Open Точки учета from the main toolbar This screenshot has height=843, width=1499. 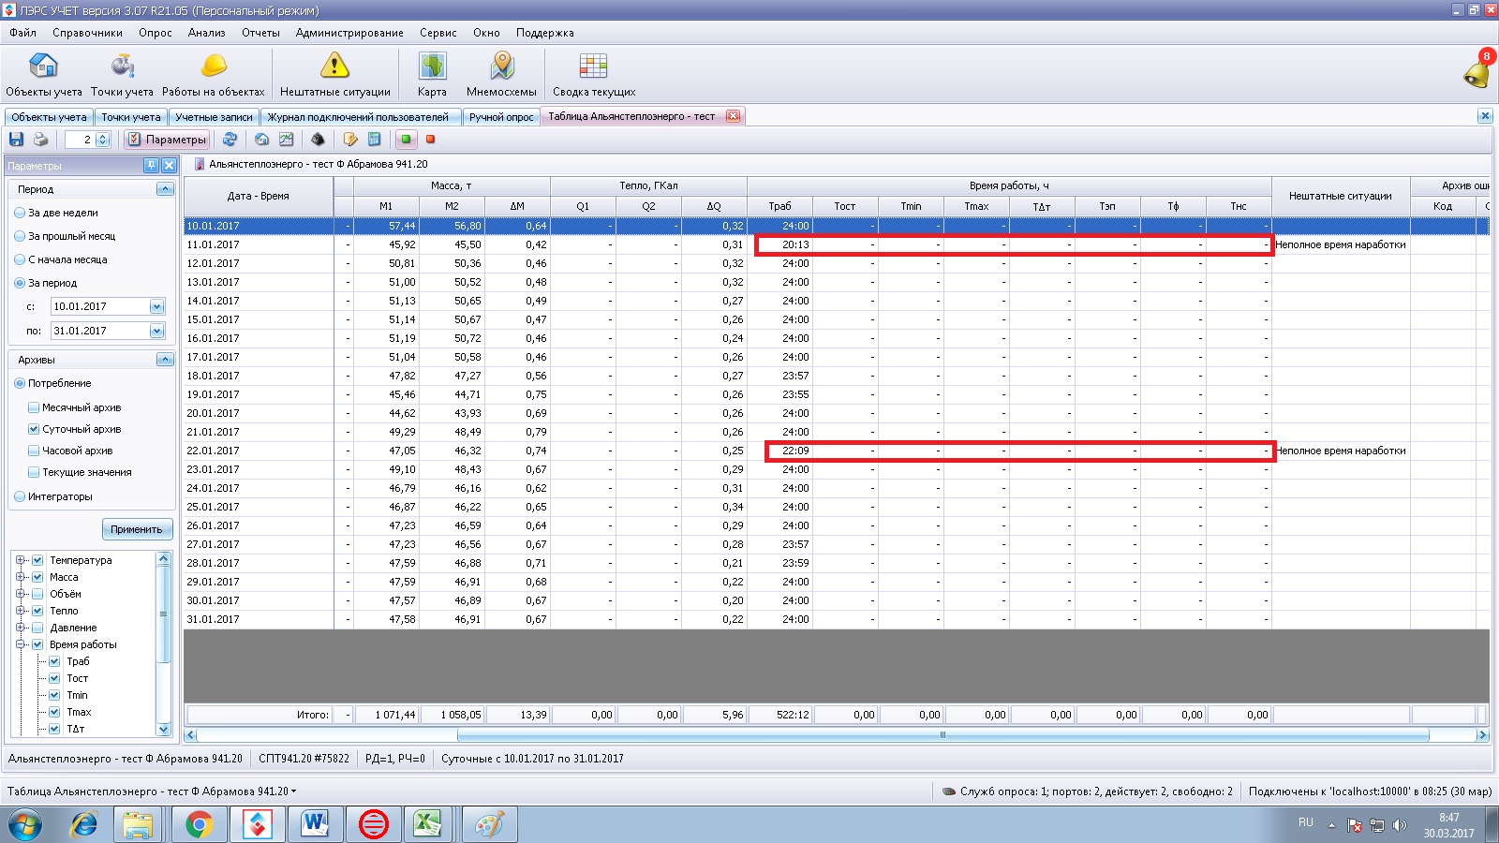click(122, 75)
